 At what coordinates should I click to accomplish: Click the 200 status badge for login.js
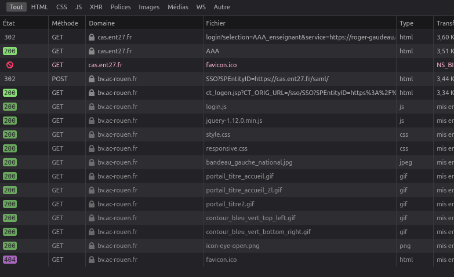coord(10,107)
